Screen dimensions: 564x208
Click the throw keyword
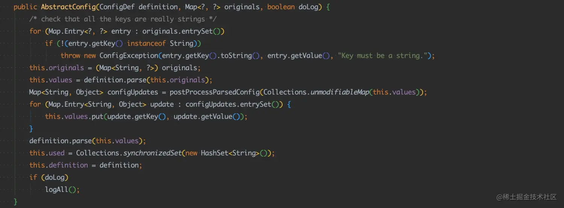70,56
